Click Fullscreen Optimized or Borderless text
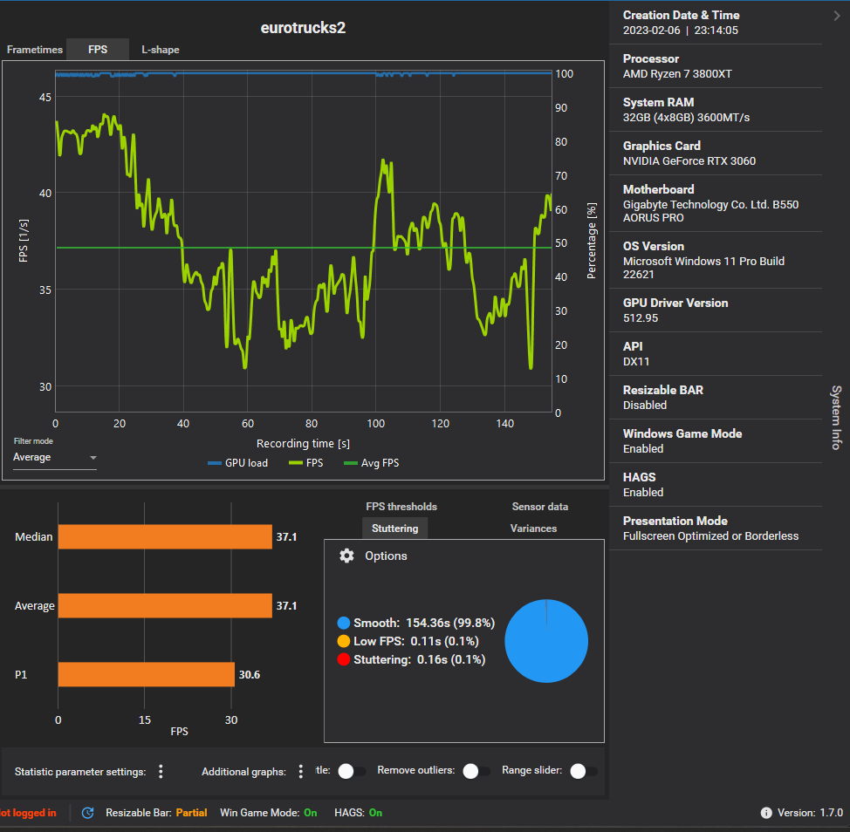The image size is (850, 832). pyautogui.click(x=710, y=535)
